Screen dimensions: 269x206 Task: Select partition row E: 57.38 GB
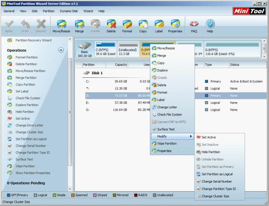(176, 103)
